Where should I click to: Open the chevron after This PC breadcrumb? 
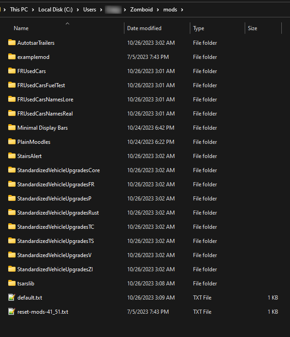click(x=33, y=10)
